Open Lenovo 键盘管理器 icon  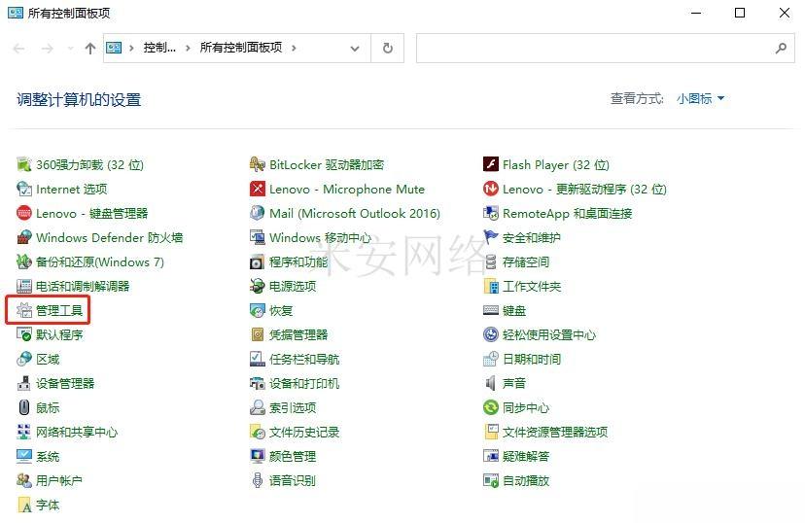(x=24, y=213)
